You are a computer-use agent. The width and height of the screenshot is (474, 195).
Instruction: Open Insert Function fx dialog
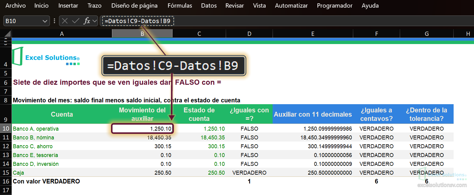tap(87, 21)
